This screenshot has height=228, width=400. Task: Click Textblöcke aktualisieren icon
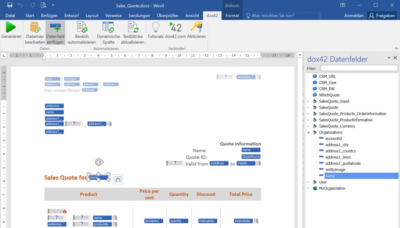pos(133,27)
